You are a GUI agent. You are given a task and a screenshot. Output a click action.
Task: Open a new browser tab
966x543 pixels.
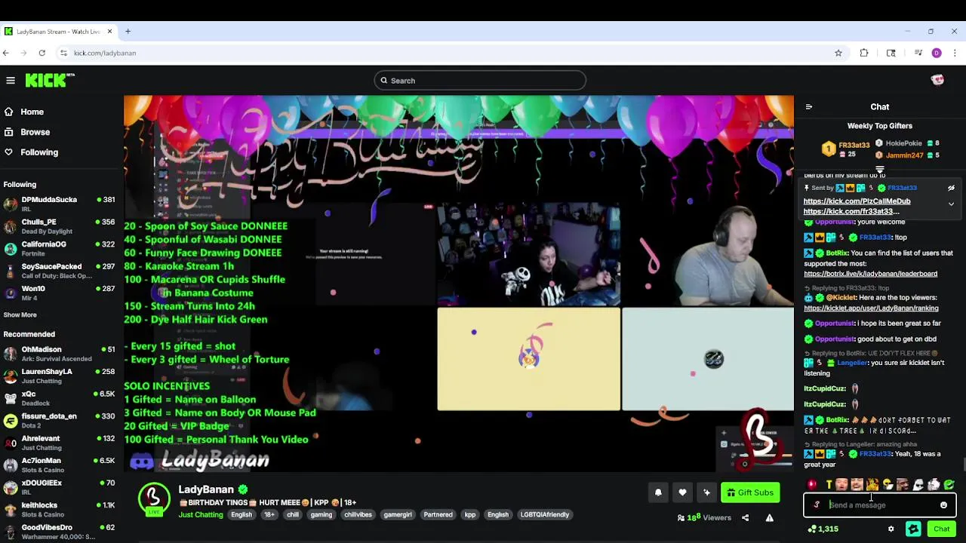pyautogui.click(x=128, y=31)
